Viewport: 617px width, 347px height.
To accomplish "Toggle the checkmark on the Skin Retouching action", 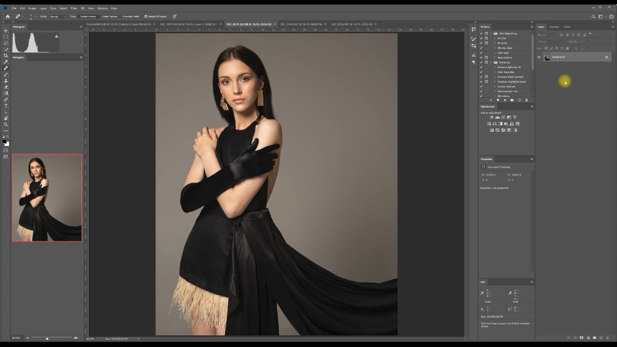I will click(x=481, y=33).
